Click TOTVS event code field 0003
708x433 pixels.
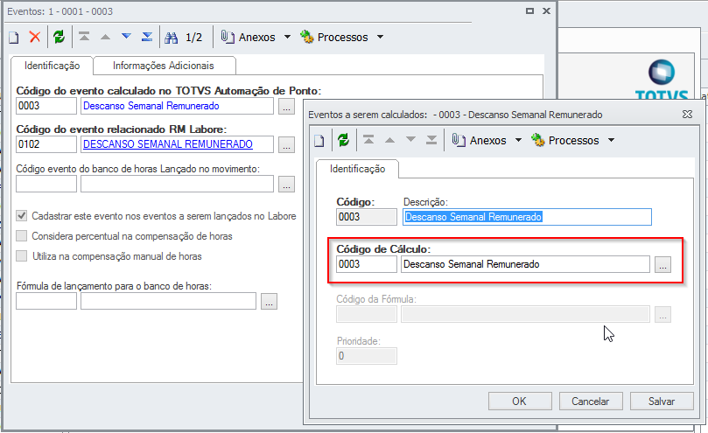(46, 106)
